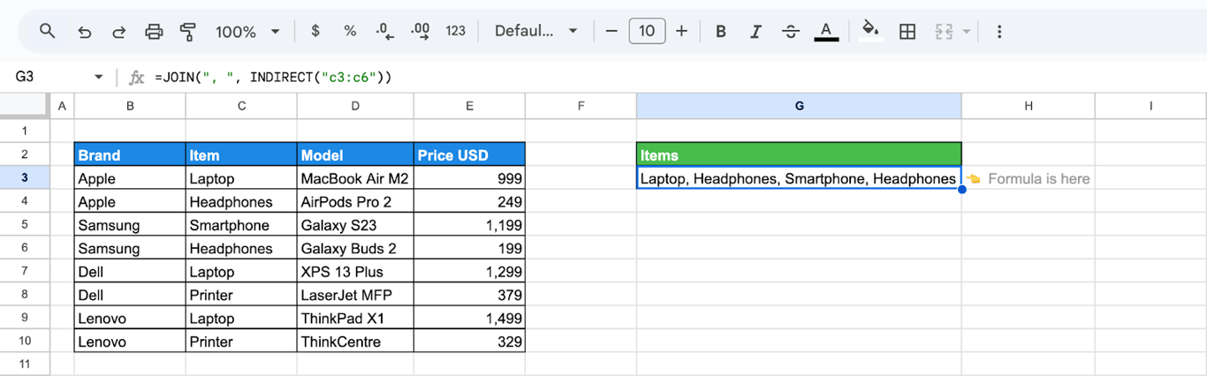Open the 100% zoom dropdown
1207x376 pixels.
[247, 32]
